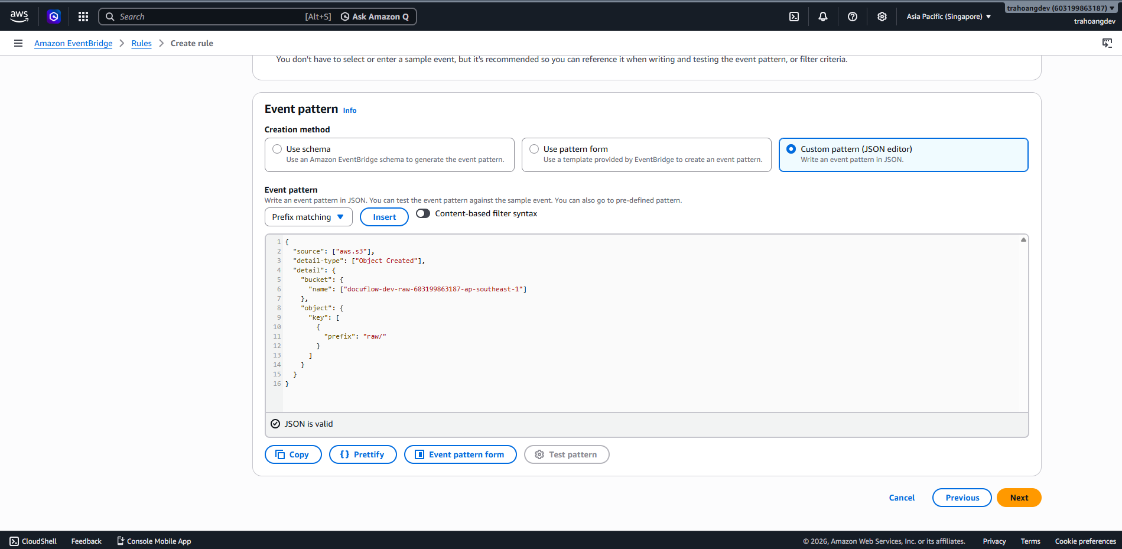Toggle the side navigation hamburger menu

[18, 43]
